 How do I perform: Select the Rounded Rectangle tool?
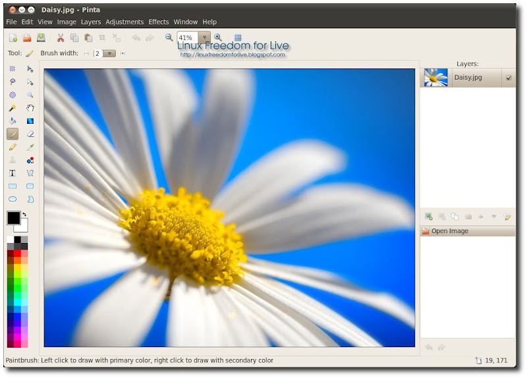click(x=30, y=186)
